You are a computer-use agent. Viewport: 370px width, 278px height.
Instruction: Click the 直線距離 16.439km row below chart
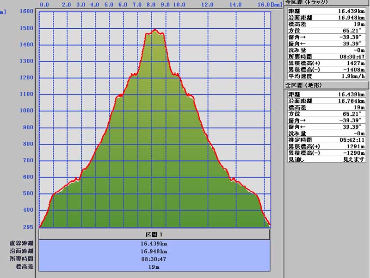tap(154, 243)
